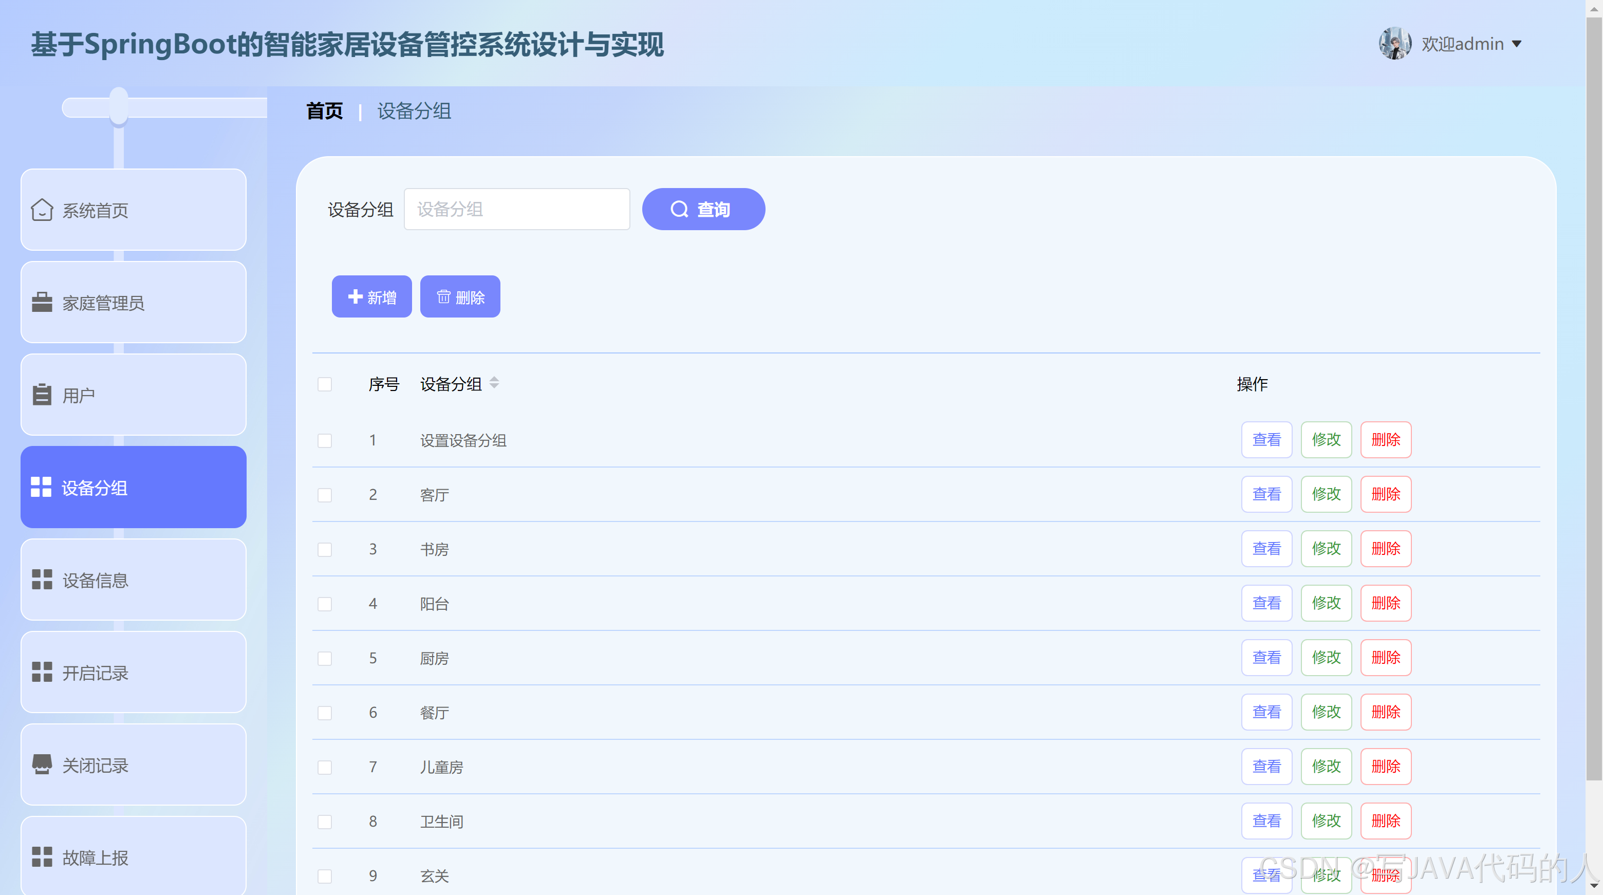
Task: Click 删除 for row 阳台
Action: (x=1386, y=603)
